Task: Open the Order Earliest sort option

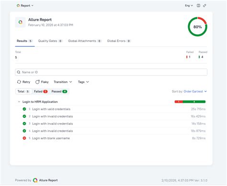Action: click(195, 91)
